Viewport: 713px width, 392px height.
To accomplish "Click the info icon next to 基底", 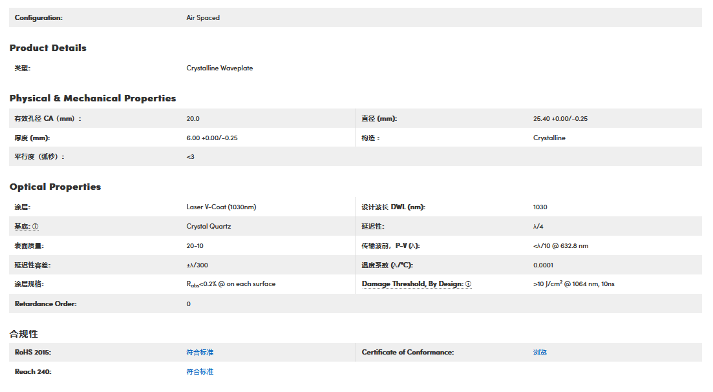I will [36, 227].
